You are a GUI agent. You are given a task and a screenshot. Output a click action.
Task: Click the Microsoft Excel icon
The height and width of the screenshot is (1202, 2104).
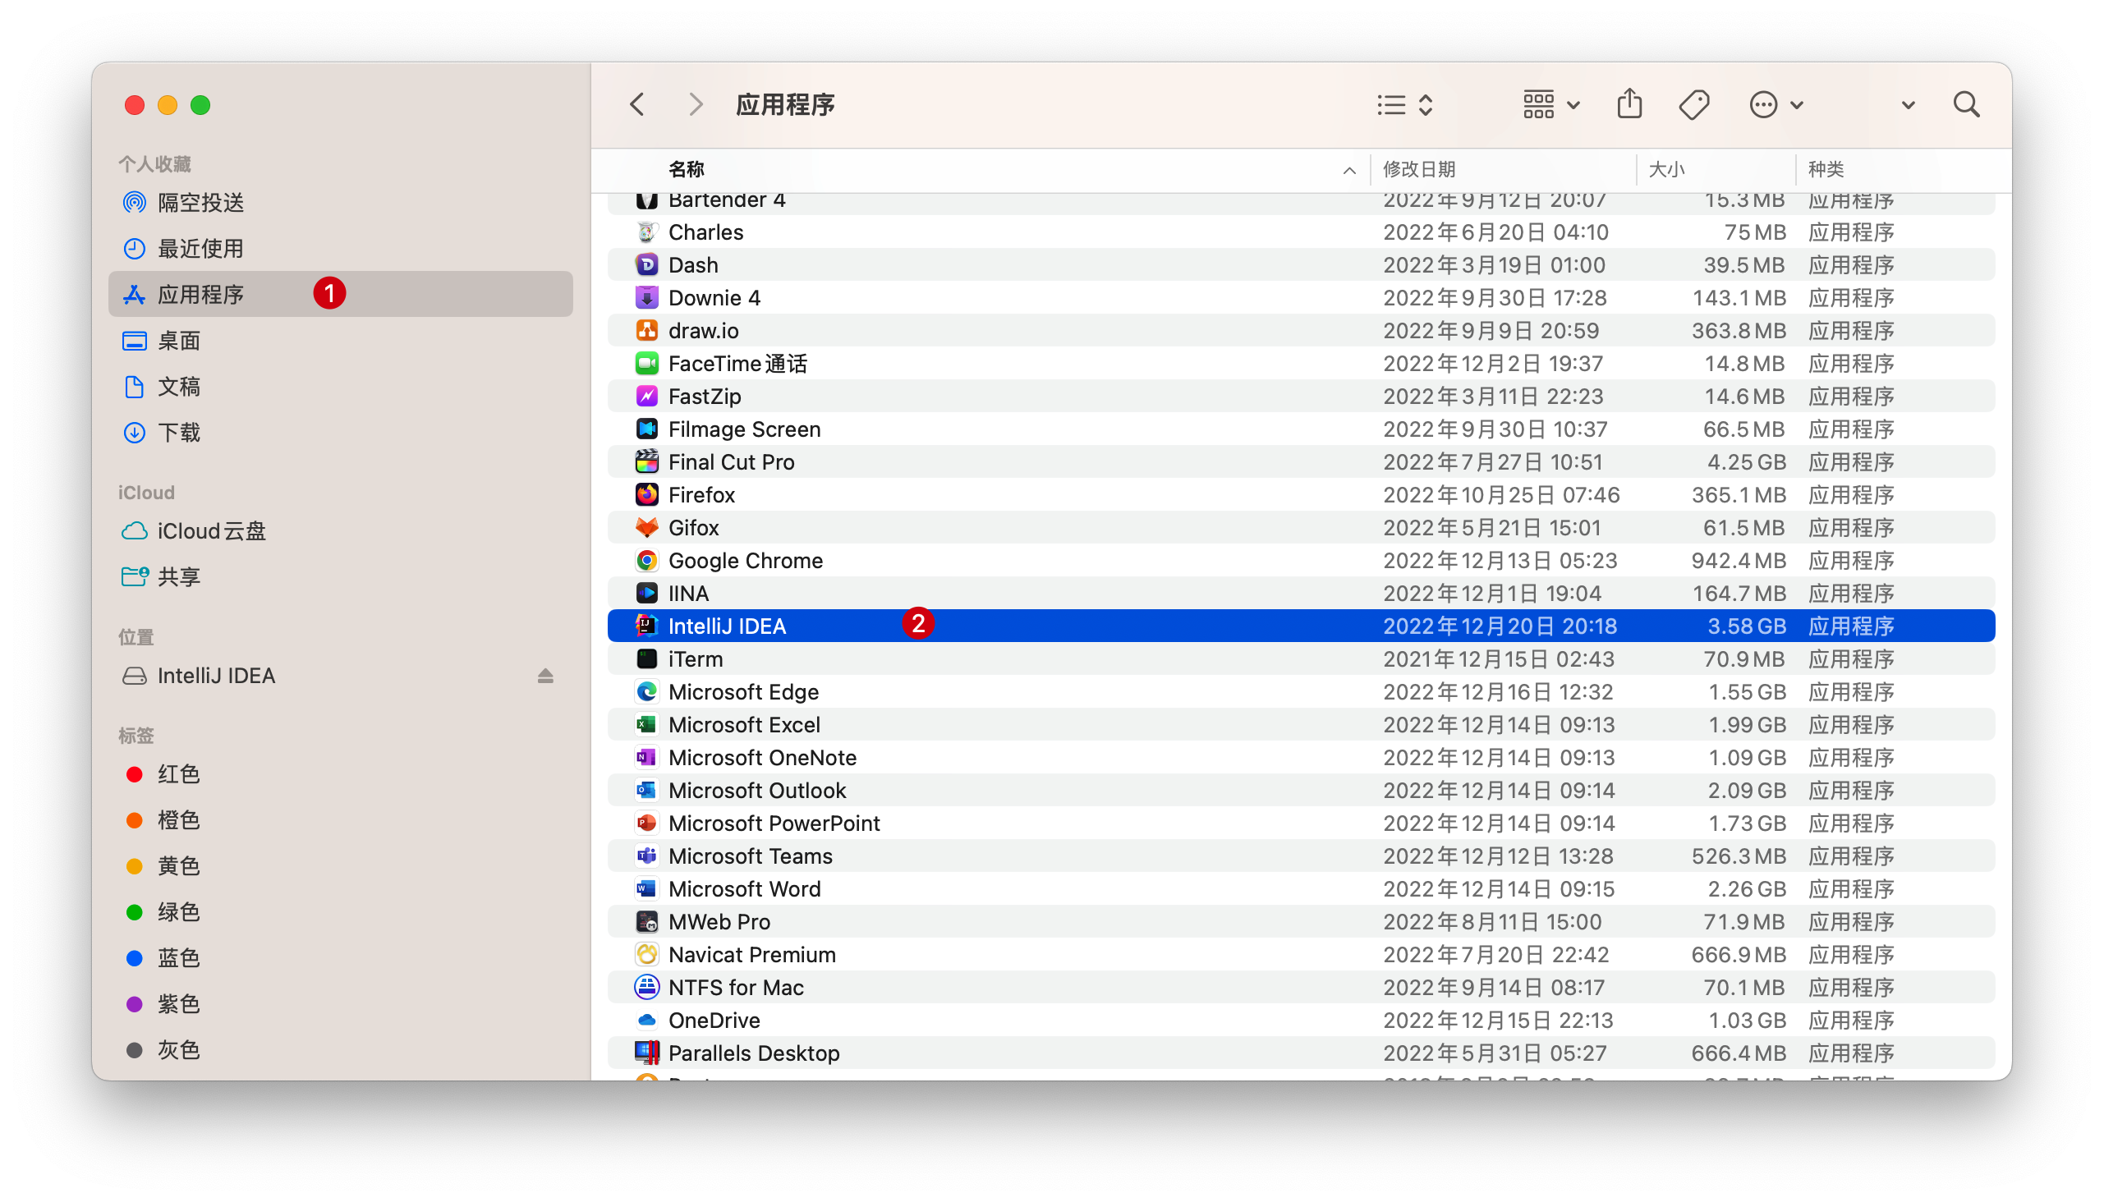tap(646, 725)
